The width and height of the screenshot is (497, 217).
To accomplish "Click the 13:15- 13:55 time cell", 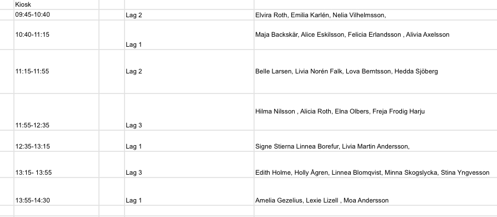I will (x=56, y=165).
